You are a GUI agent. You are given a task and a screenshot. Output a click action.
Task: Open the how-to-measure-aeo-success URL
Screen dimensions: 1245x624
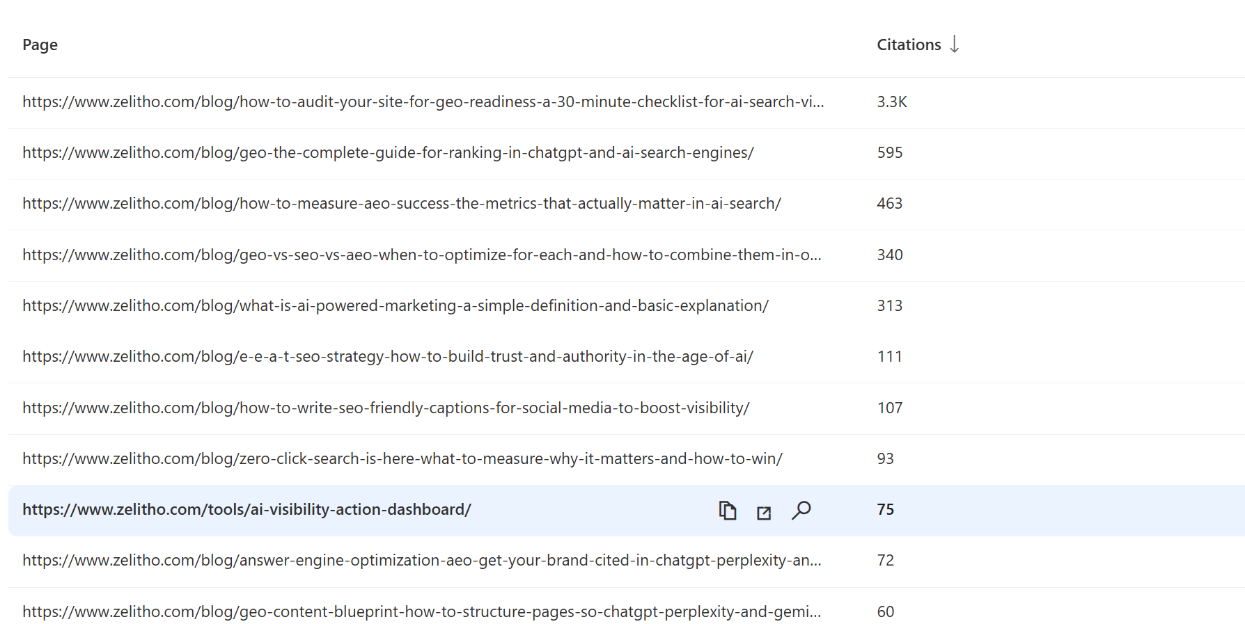402,203
